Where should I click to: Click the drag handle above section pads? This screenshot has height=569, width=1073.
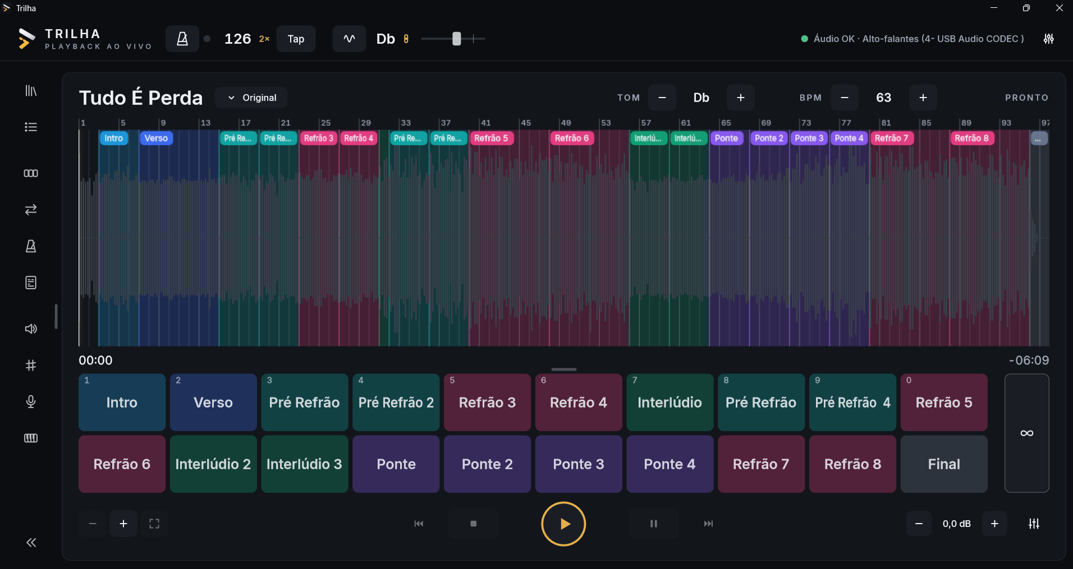[x=564, y=369]
